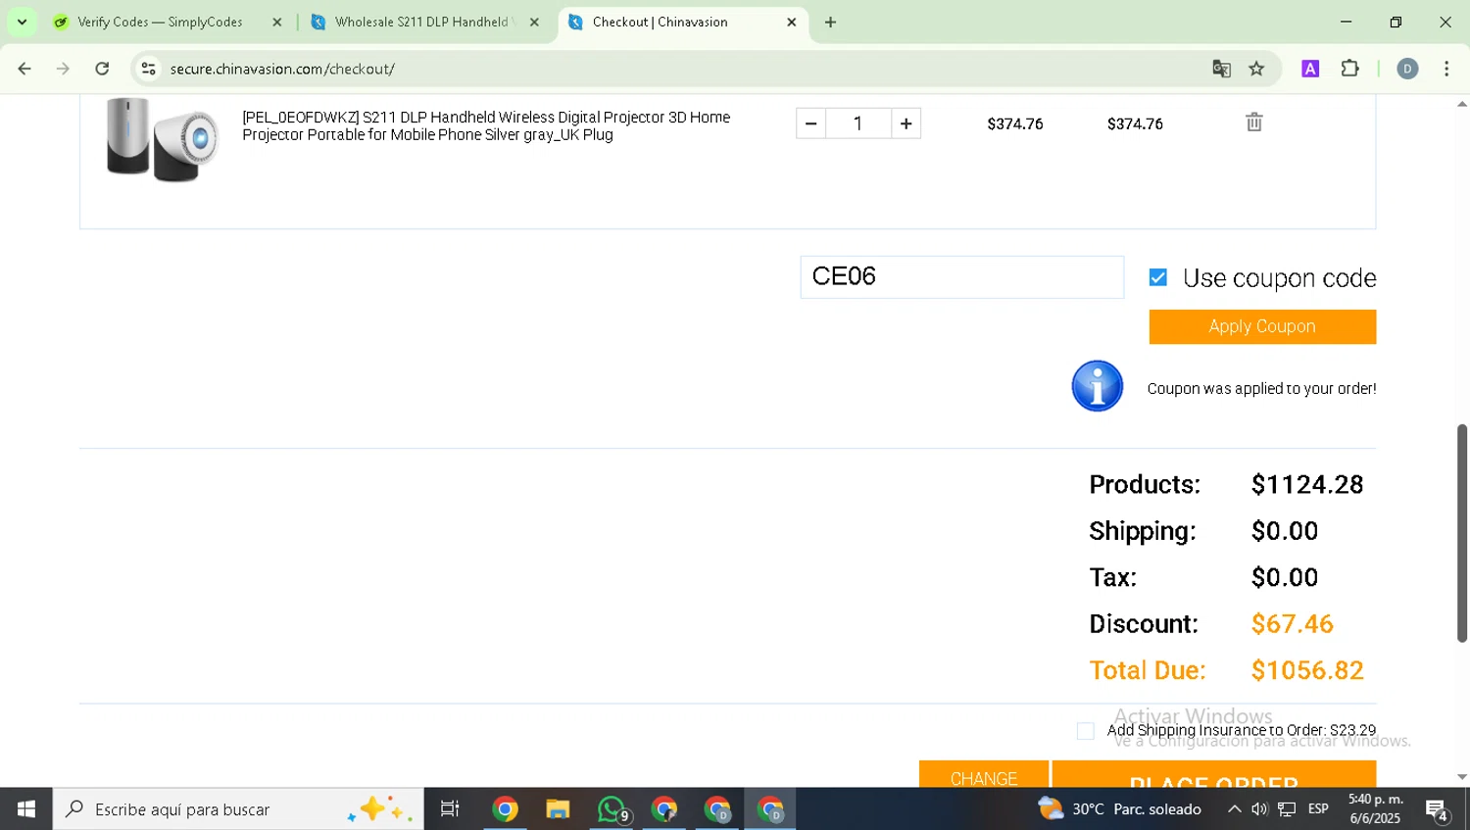Click the blue info icon beside coupon message
Screen dimensions: 1470x830
(x=1097, y=386)
